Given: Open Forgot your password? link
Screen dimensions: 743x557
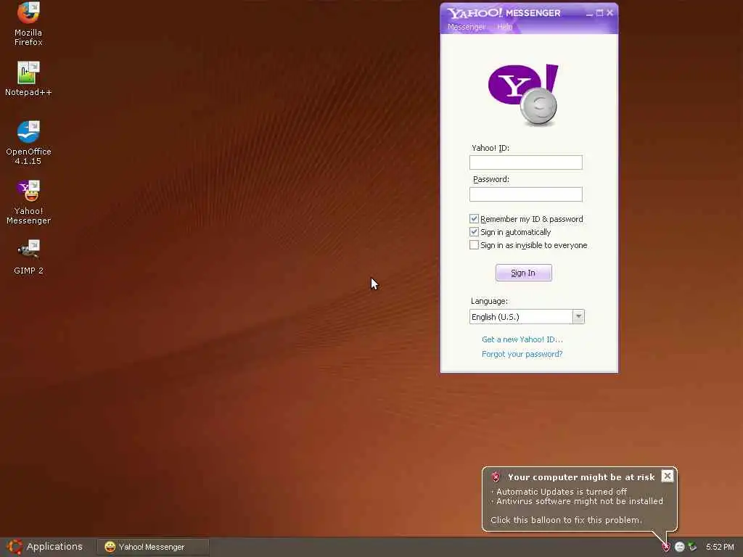Looking at the screenshot, I should (522, 354).
